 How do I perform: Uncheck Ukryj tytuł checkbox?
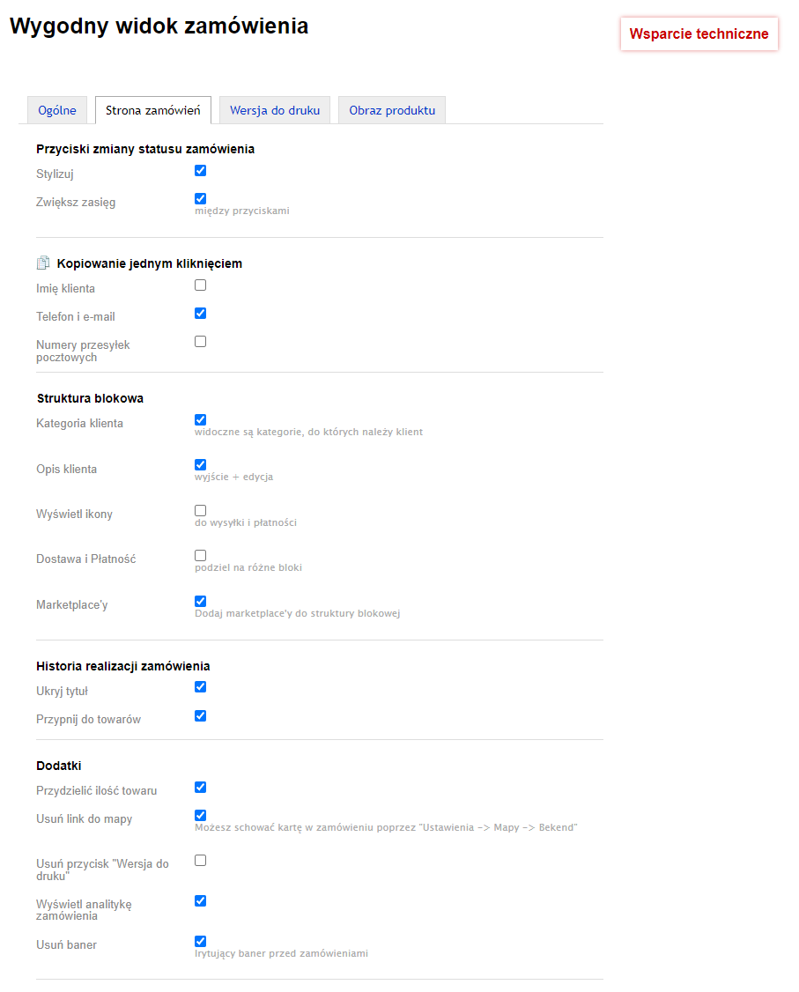[200, 687]
